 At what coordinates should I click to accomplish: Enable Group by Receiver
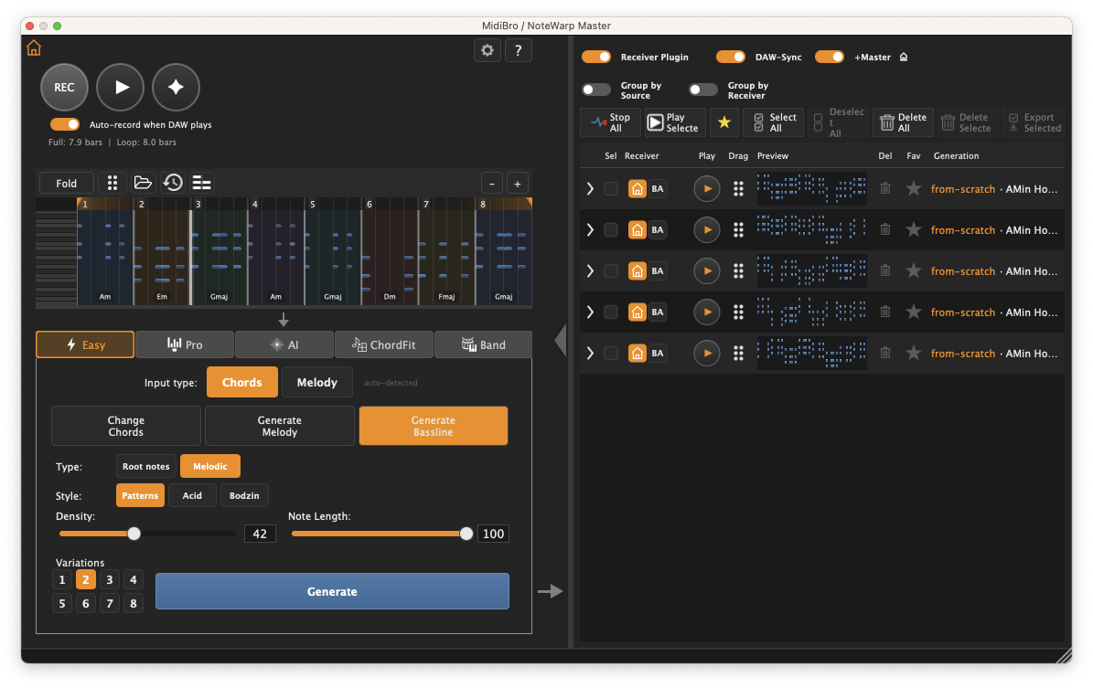[x=702, y=90]
